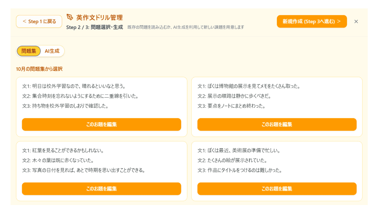Select the 問題集 tab
Viewport: 379px width, 212px height.
click(28, 51)
